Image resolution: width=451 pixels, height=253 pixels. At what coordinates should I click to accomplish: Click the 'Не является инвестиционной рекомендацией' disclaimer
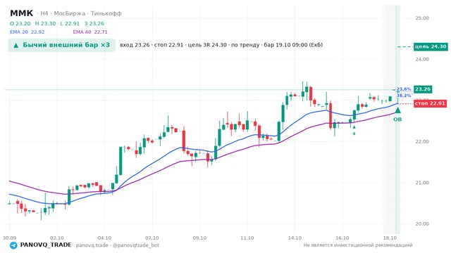click(358, 245)
